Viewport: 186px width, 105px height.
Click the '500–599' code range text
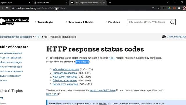click(85, 84)
